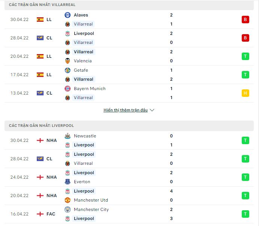Screen dimensions: 259x226
Task: Click the Alaves club crest icon
Action: click(x=68, y=15)
